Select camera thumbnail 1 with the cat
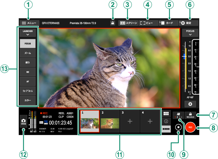Screen dimensions: 218x159 tap(90, 121)
